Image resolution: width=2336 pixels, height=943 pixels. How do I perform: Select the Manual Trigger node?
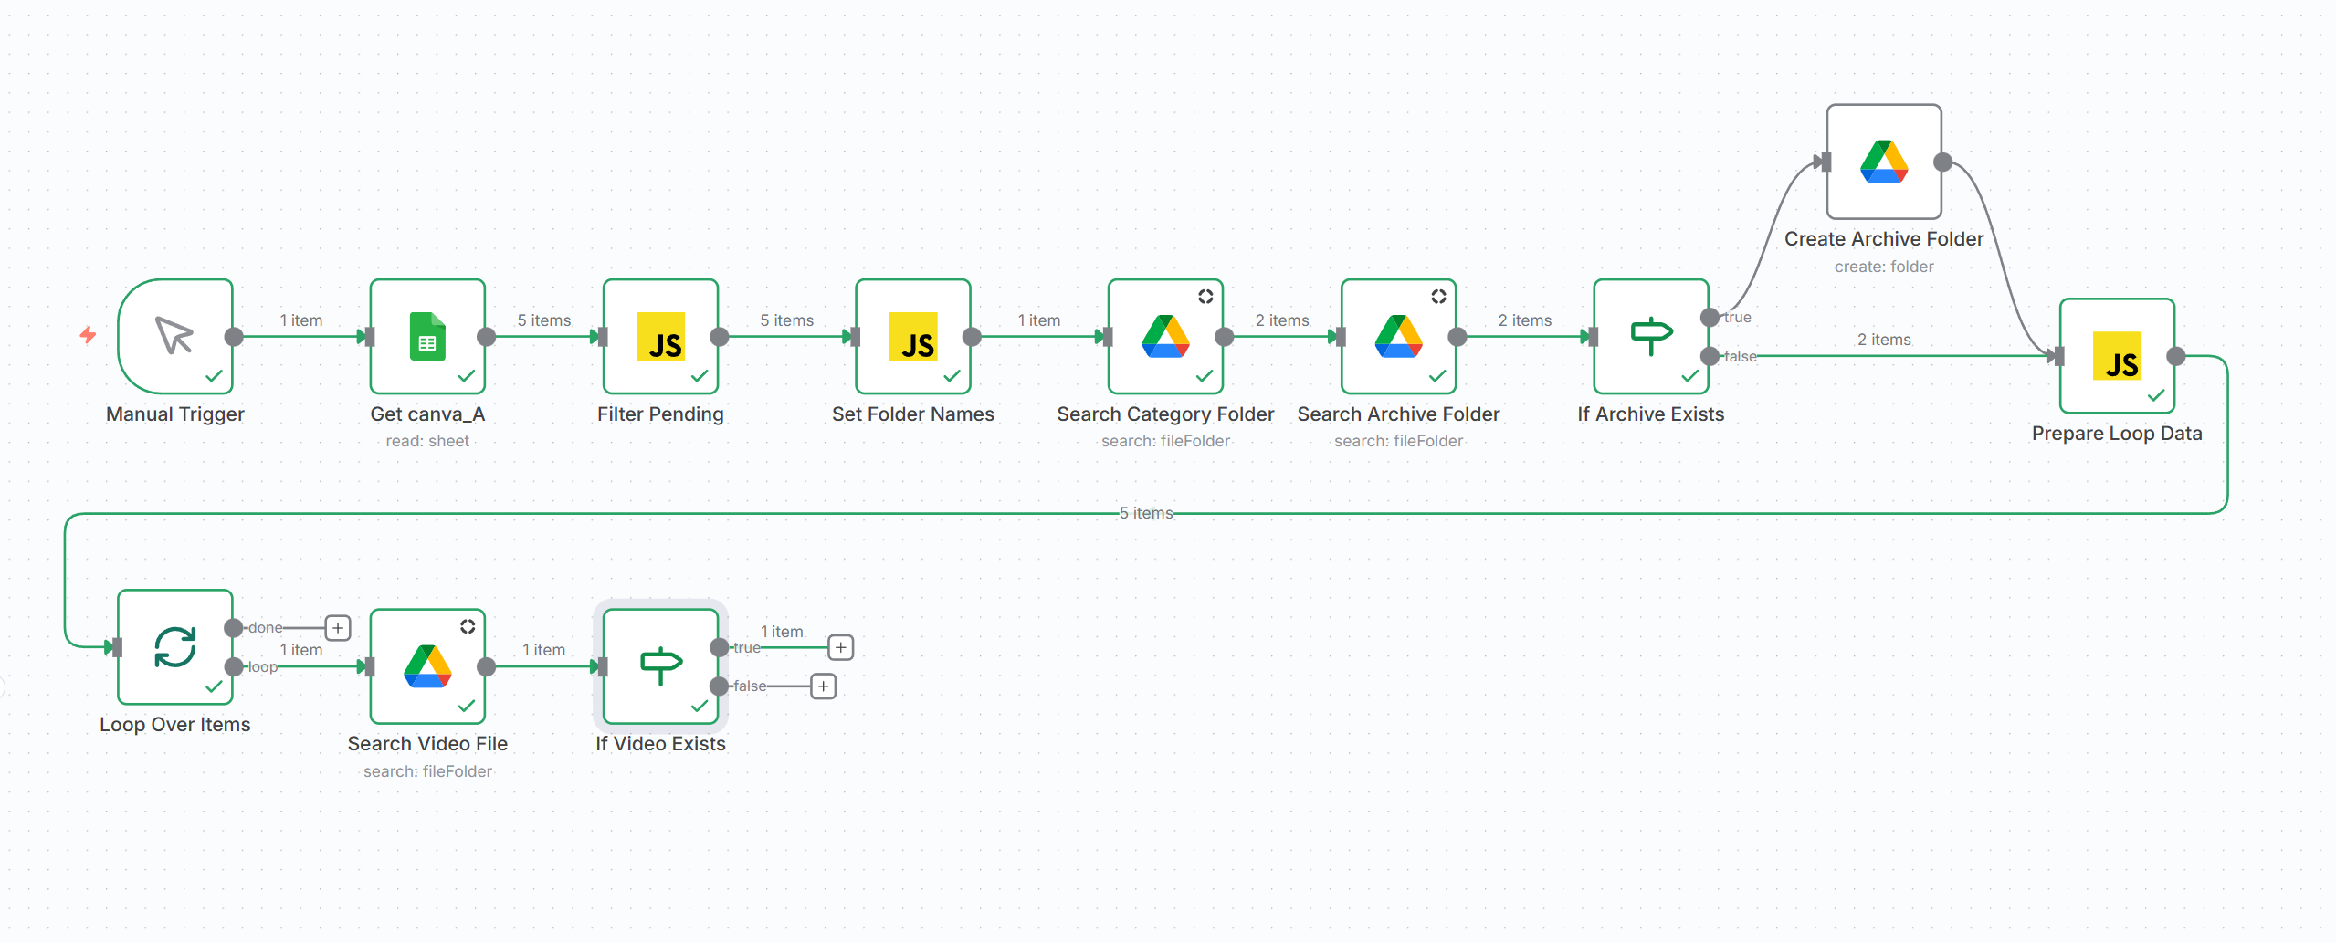[x=175, y=336]
